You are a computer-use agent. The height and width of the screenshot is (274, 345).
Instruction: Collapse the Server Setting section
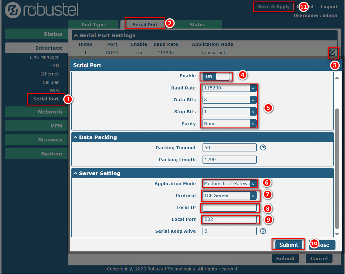pos(76,173)
